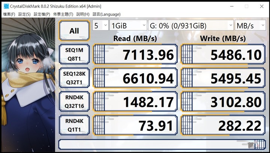The image size is (270, 153).
Task: Open the 佈景主題(T) theme menu
Action: tap(63, 14)
